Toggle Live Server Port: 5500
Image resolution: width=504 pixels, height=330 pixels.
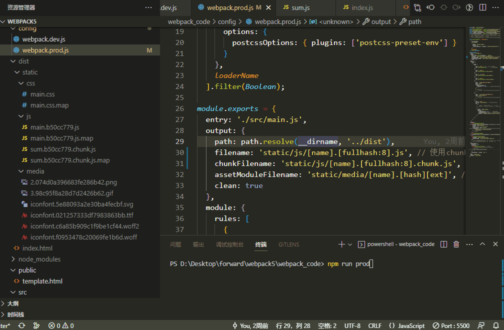click(451, 325)
